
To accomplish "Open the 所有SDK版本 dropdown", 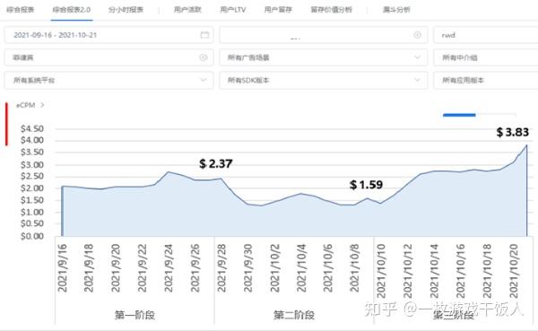I will click(x=323, y=80).
